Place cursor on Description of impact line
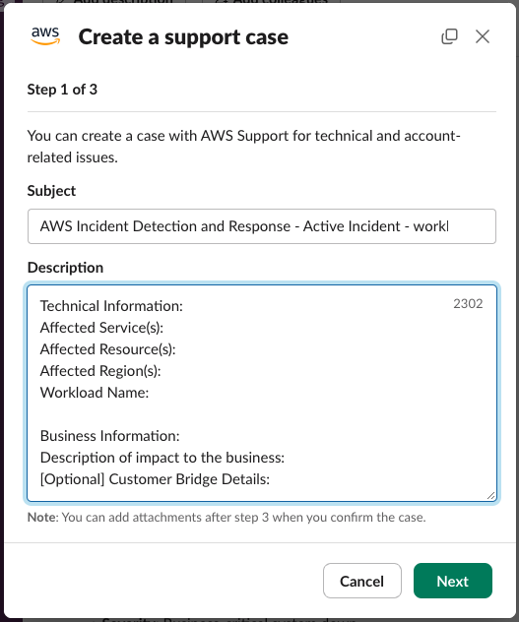The image size is (519, 622). pyautogui.click(x=162, y=458)
